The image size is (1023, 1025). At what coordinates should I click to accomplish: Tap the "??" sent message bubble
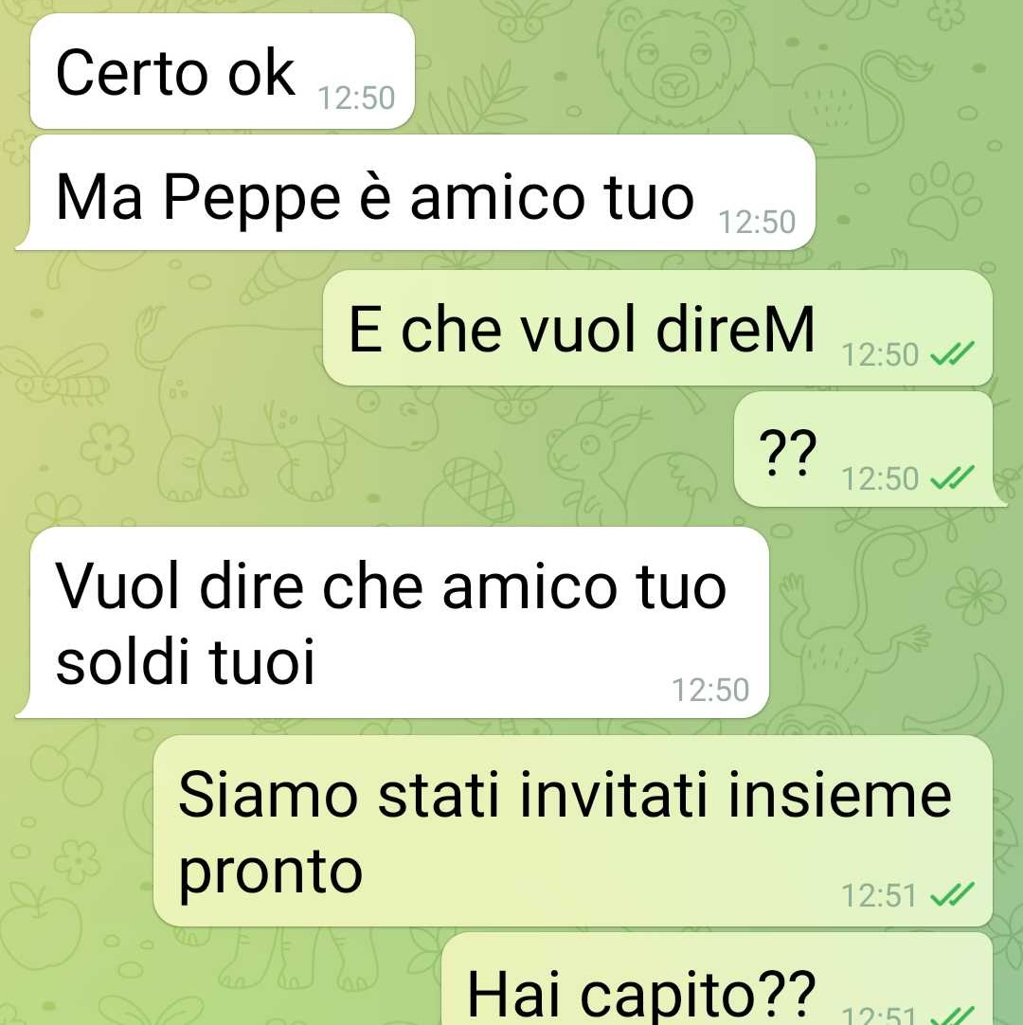(x=869, y=449)
